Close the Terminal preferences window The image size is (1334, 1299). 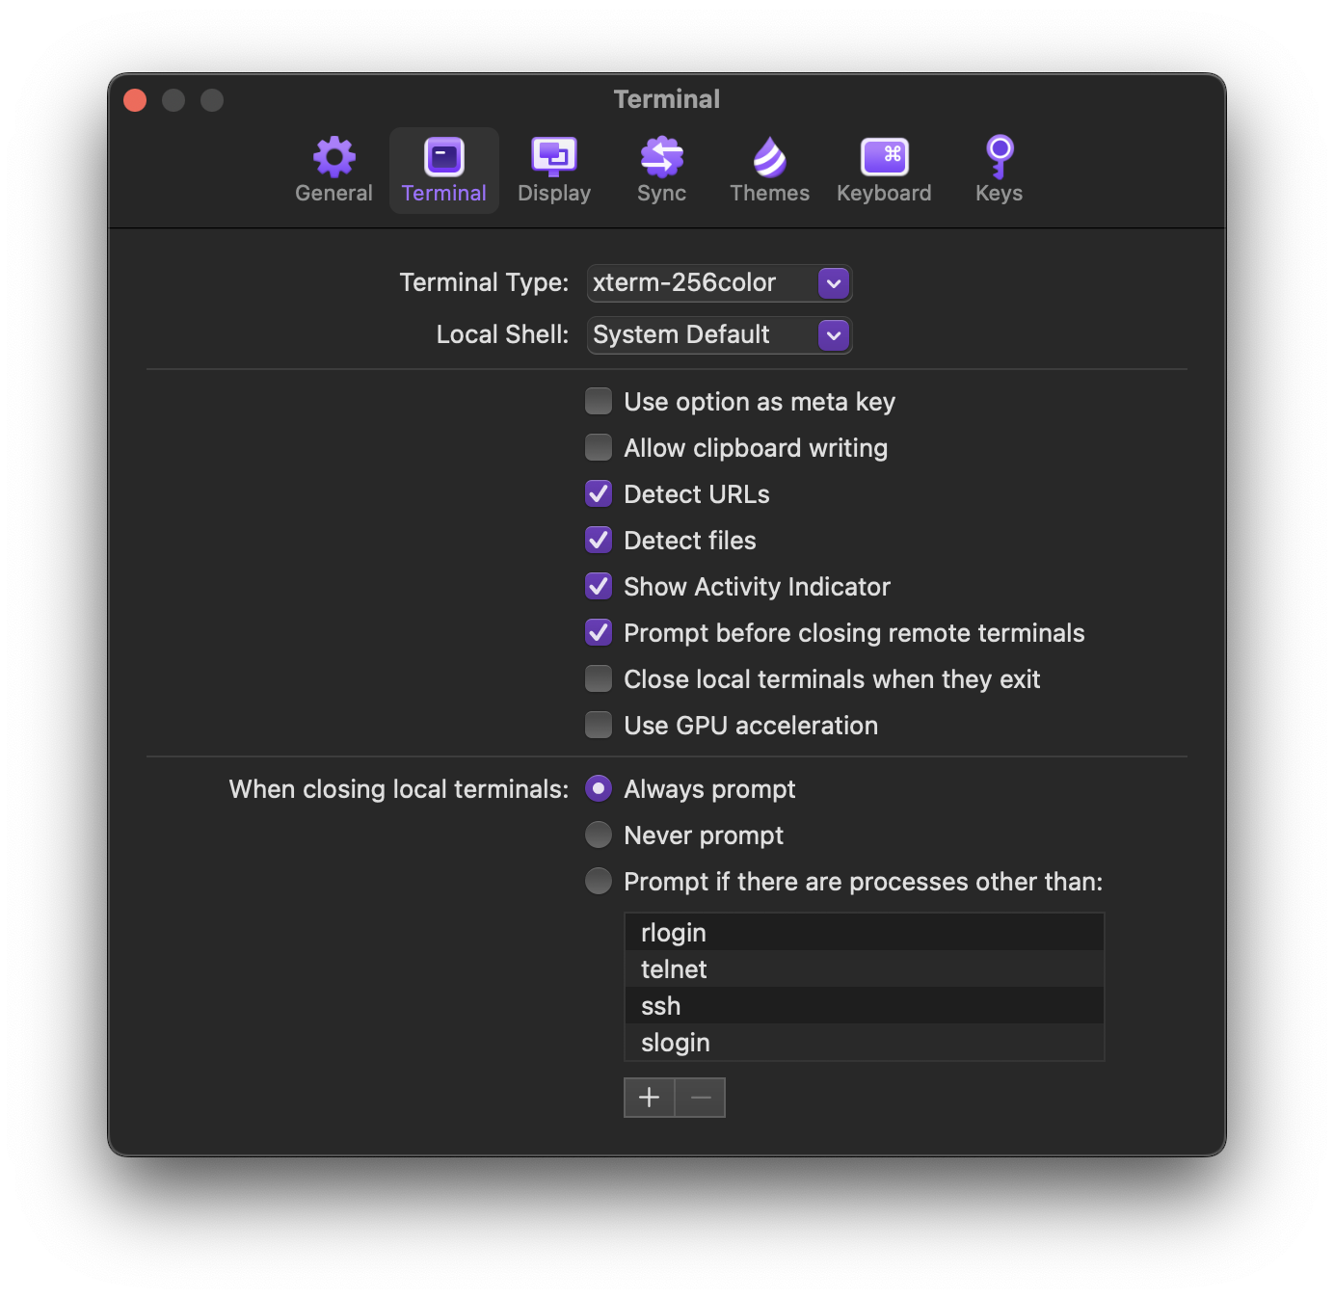[135, 100]
